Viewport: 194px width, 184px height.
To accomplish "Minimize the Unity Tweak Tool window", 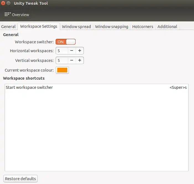I will [8, 3].
